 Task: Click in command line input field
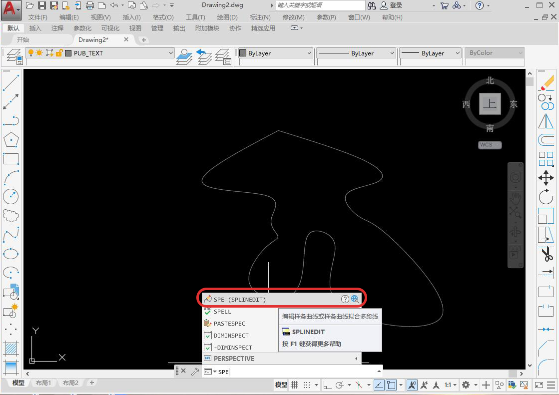[x=296, y=372]
